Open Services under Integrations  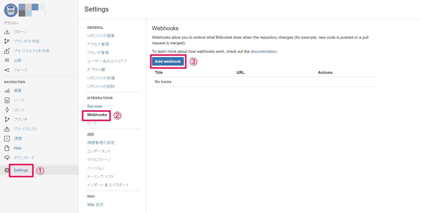coord(95,106)
